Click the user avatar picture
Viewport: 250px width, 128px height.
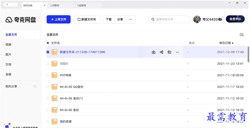coord(197,20)
